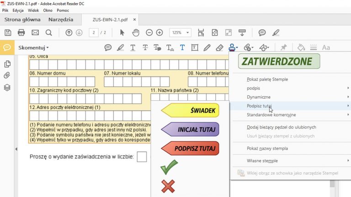351x197 pixels.
Task: Click the Zoom out minus icon
Action: click(x=149, y=32)
